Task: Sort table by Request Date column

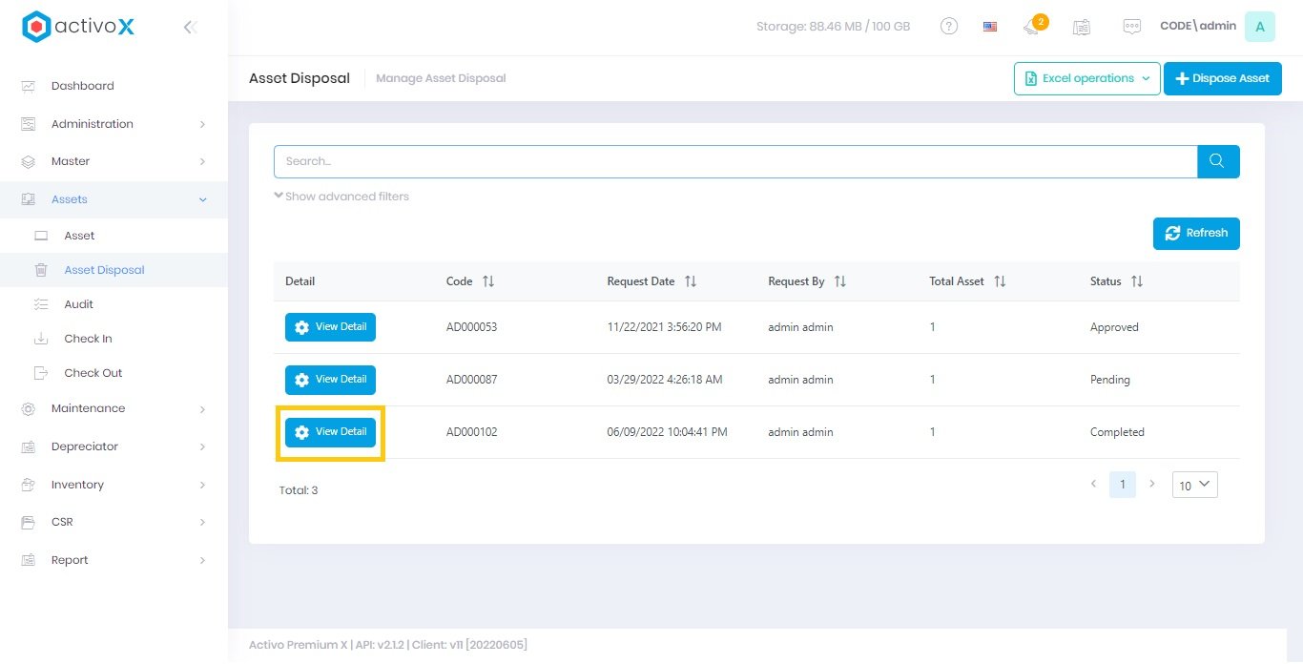Action: [x=691, y=281]
